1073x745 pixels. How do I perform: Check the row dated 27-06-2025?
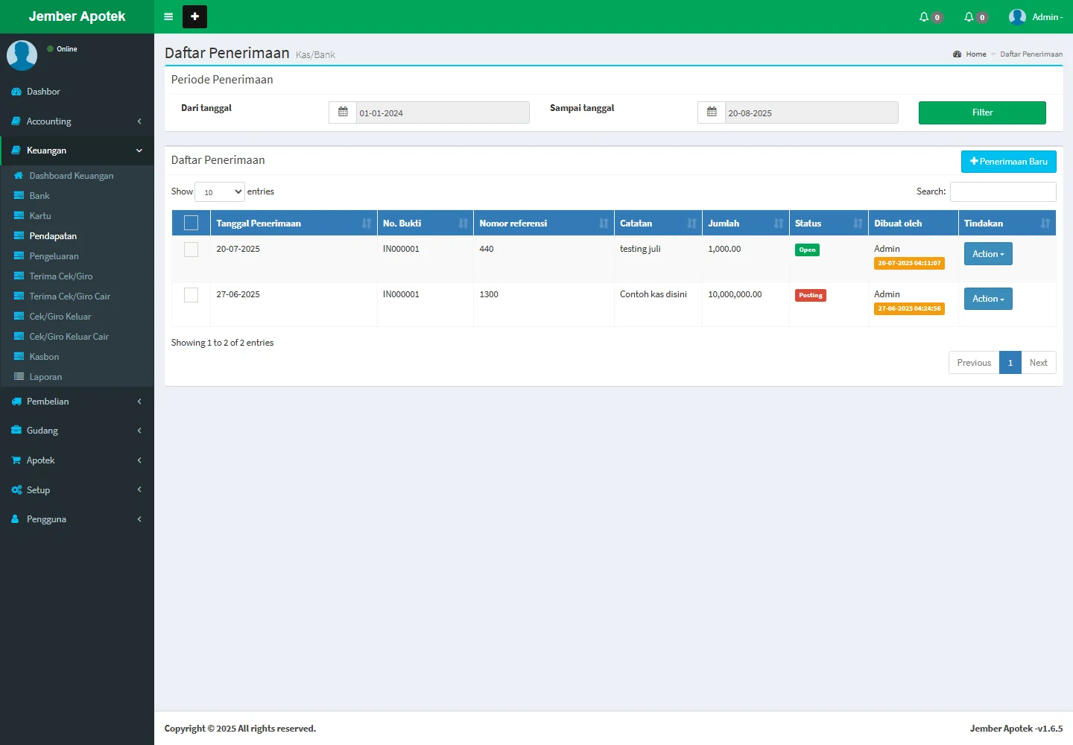coord(191,295)
